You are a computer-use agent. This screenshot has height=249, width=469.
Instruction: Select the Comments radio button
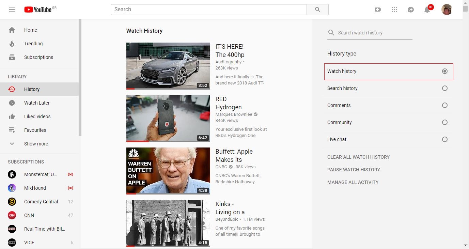pos(444,105)
